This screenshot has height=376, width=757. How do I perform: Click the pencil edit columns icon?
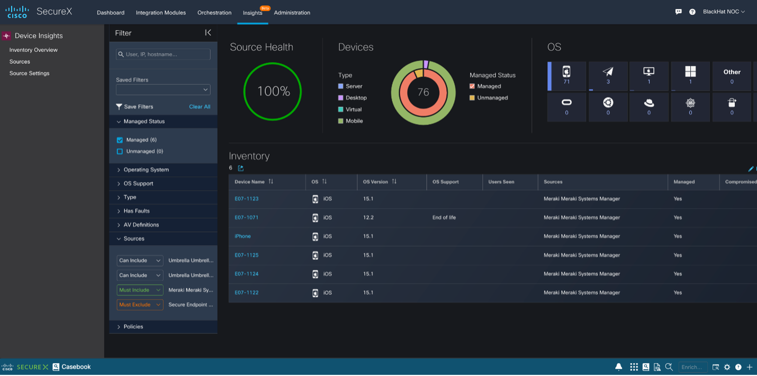click(x=751, y=169)
